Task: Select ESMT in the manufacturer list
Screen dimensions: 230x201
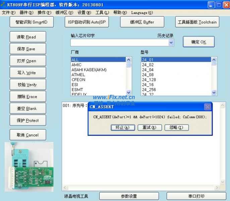Action: tap(98, 89)
